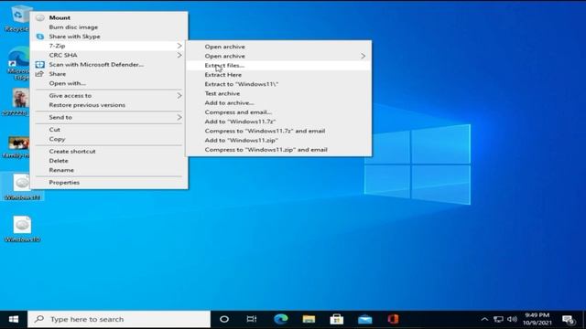Expand Open archive entry with submenu arrow
This screenshot has height=329, width=586.
pyautogui.click(x=278, y=56)
